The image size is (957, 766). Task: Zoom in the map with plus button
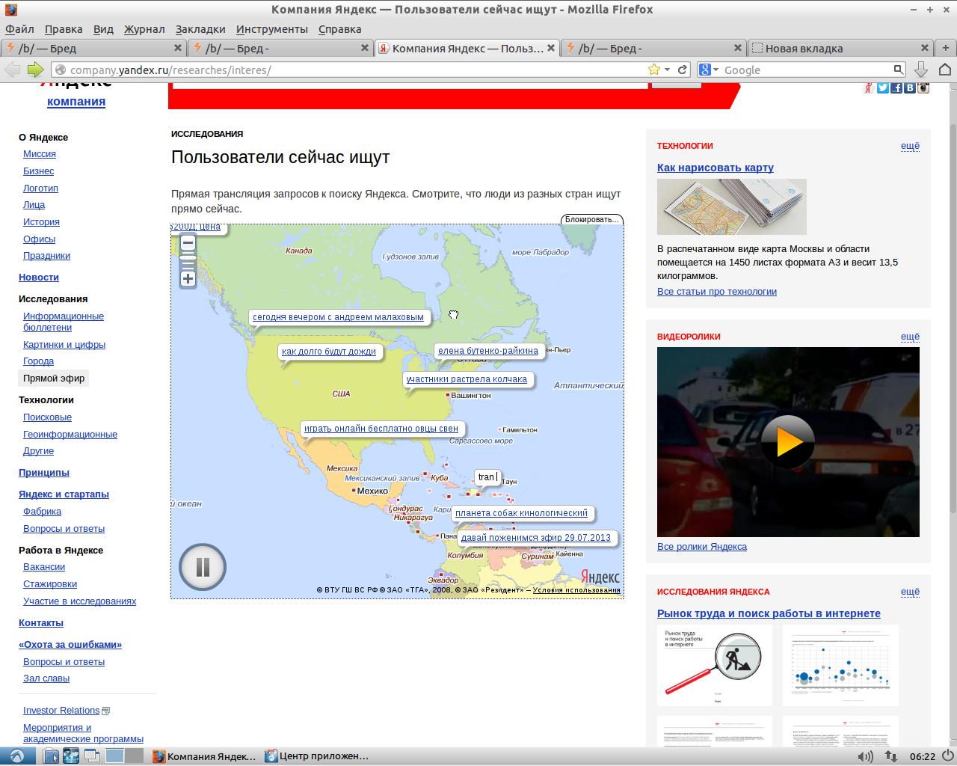click(188, 279)
